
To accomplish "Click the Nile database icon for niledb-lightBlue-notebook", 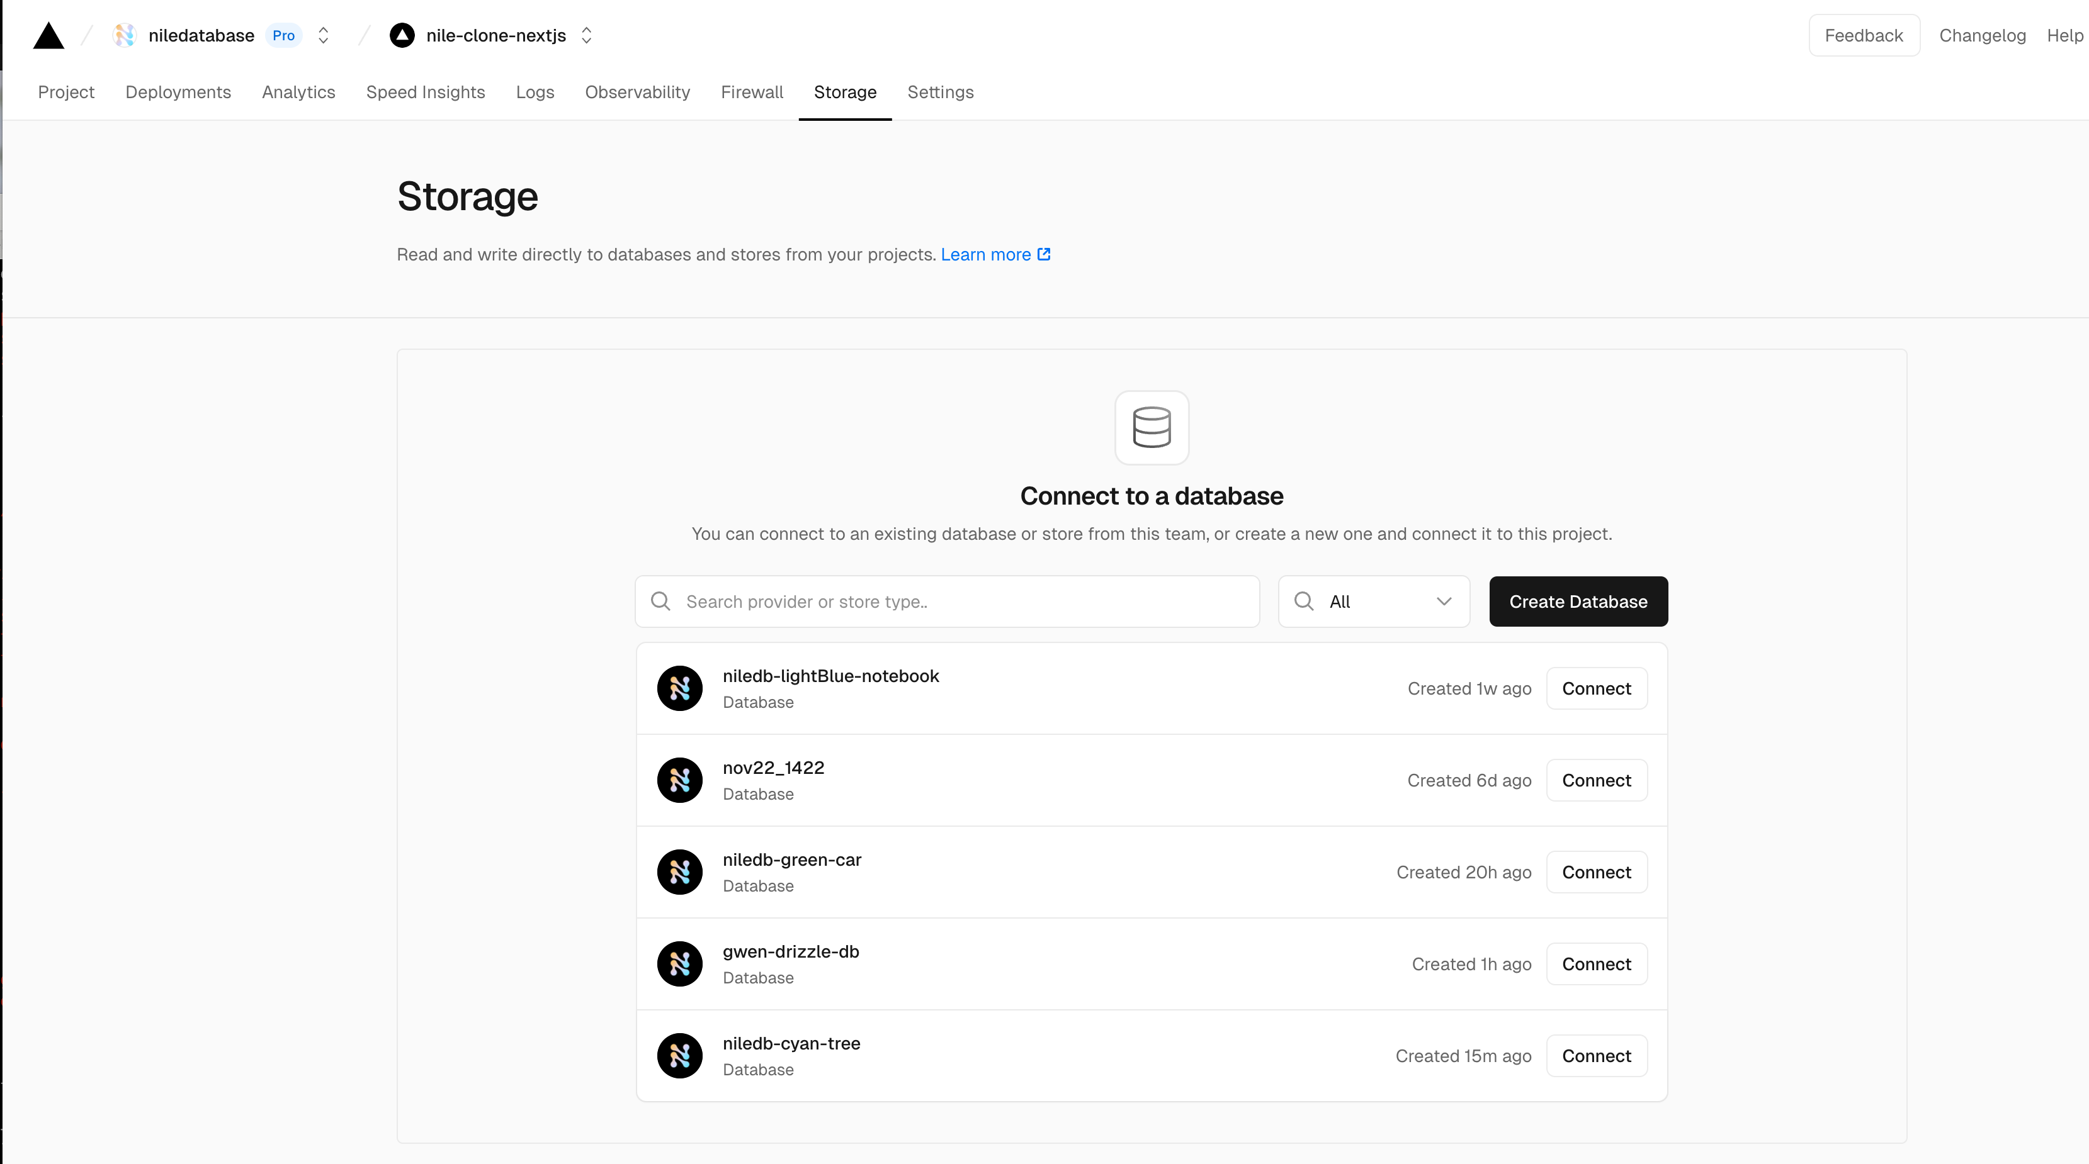I will tap(679, 688).
